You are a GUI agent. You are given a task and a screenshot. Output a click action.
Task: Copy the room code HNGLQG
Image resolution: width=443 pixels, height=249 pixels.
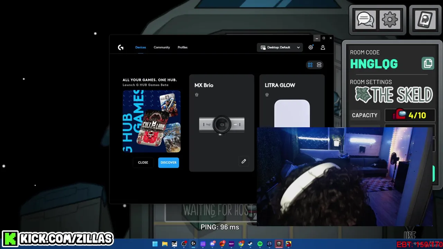(x=428, y=64)
